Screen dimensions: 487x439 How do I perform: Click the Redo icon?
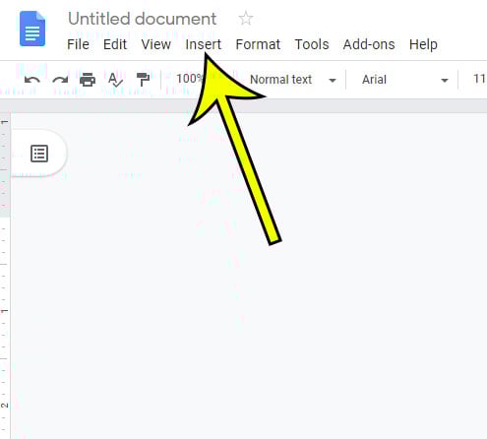(x=60, y=80)
